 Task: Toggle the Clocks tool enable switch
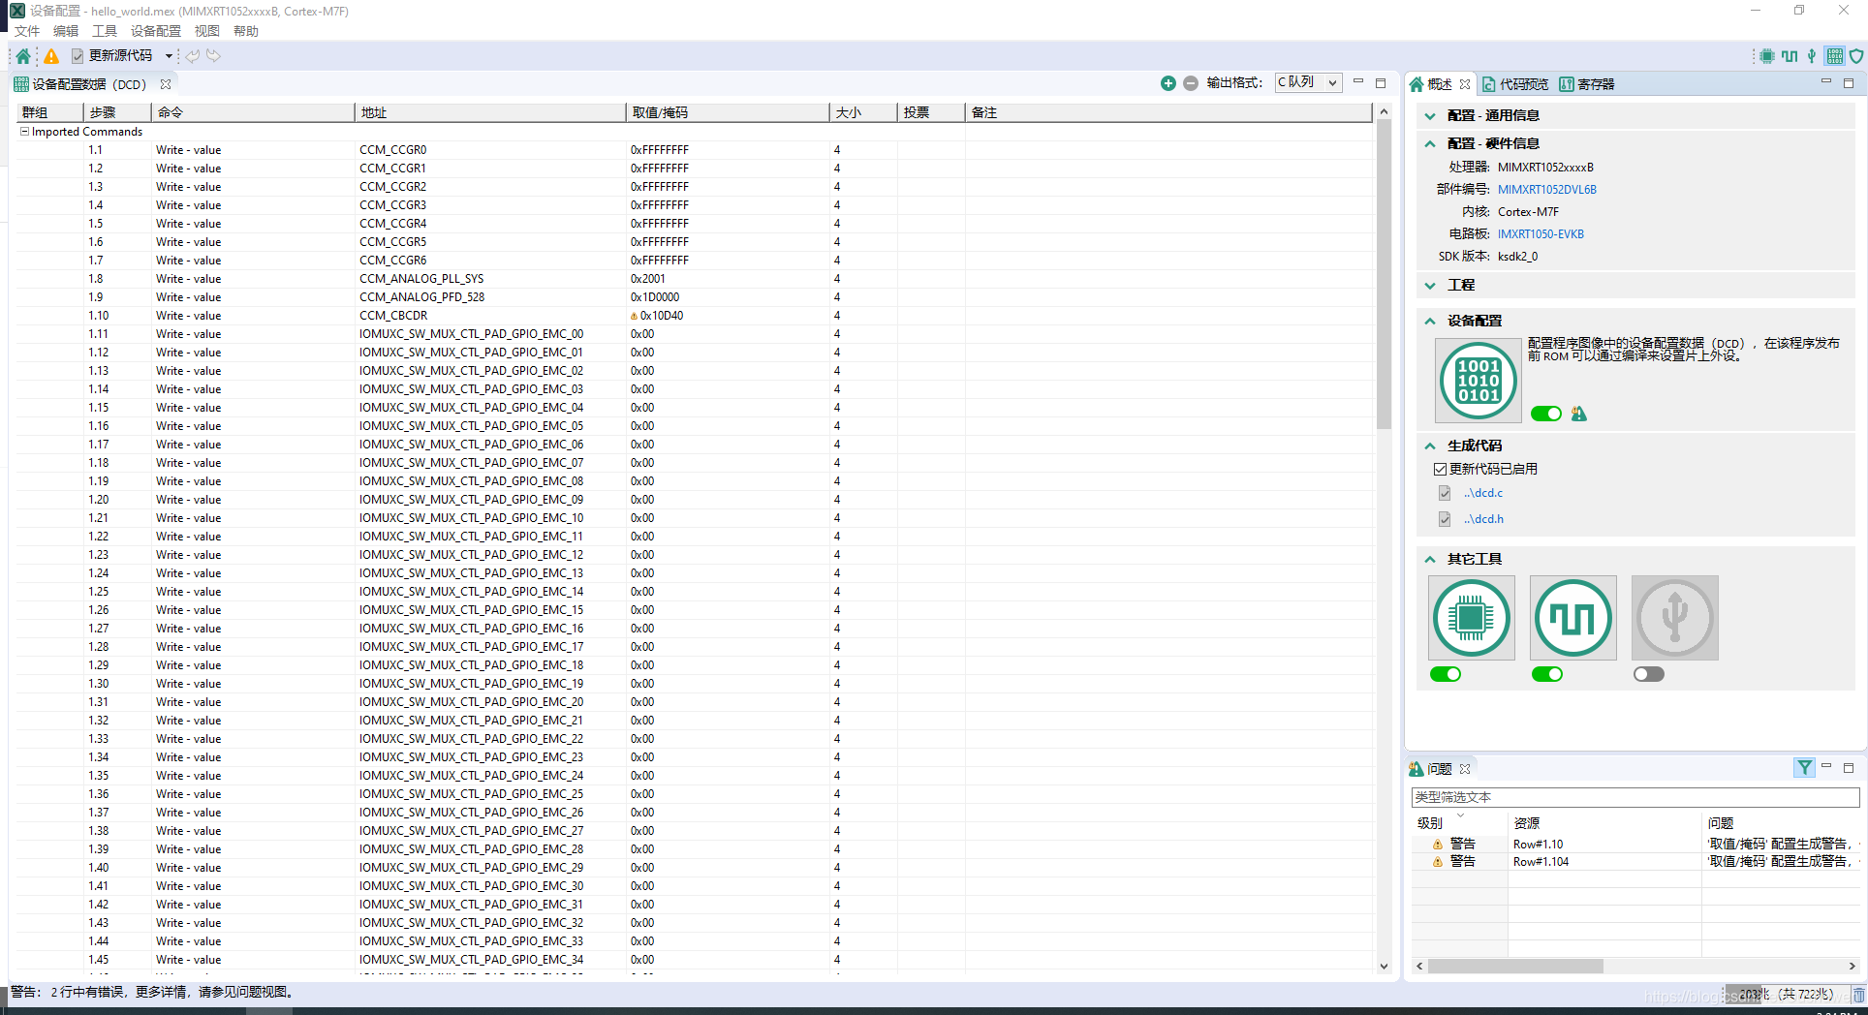point(1547,674)
